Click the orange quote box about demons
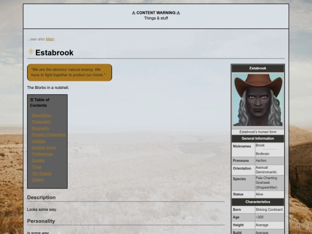 (x=69, y=72)
